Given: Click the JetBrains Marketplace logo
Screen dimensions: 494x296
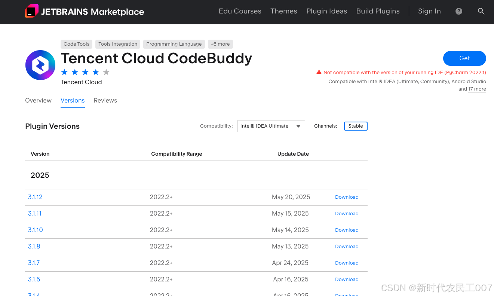Looking at the screenshot, I should (85, 11).
